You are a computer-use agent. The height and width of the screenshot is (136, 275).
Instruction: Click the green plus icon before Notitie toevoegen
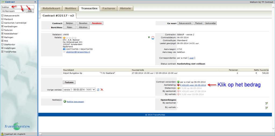click(x=65, y=101)
